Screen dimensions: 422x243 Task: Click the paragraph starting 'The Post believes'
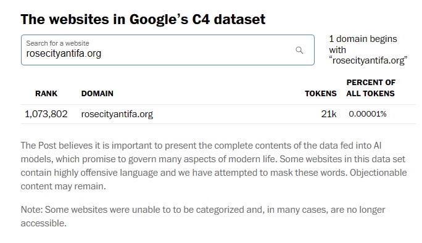[x=213, y=166]
